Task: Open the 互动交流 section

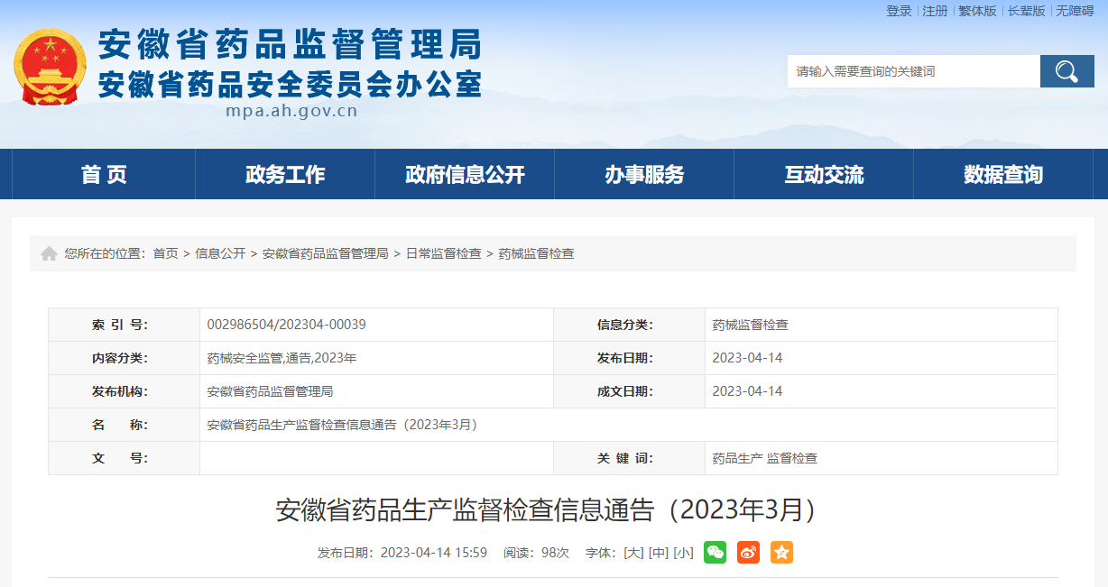Action: [x=823, y=173]
